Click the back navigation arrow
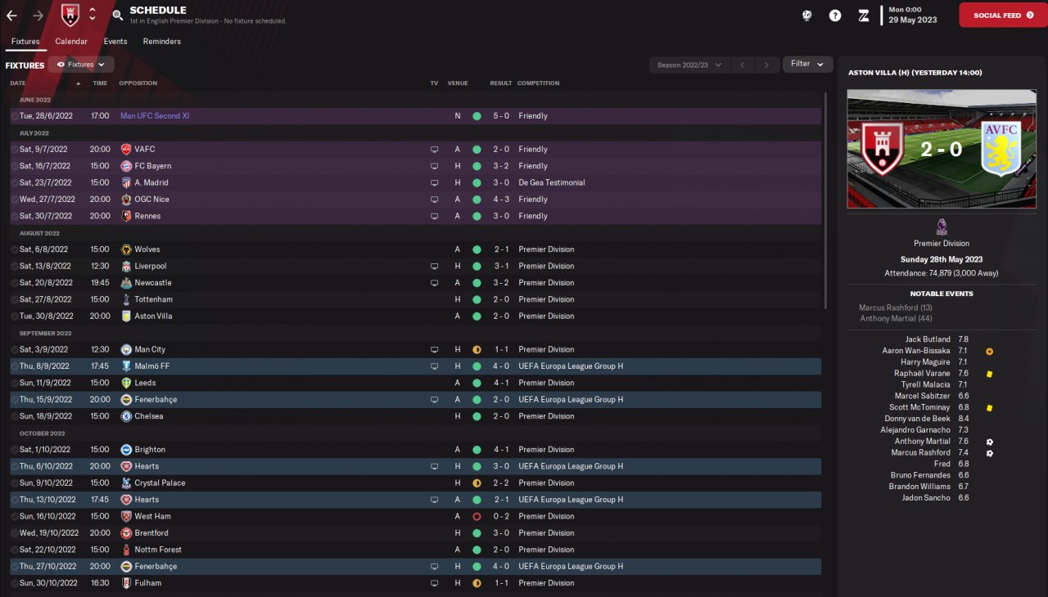Screen dimensions: 1048x597 [x=11, y=15]
